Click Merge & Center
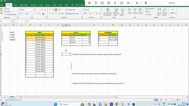This screenshot has height=106, width=189. pyautogui.click(x=72, y=14)
